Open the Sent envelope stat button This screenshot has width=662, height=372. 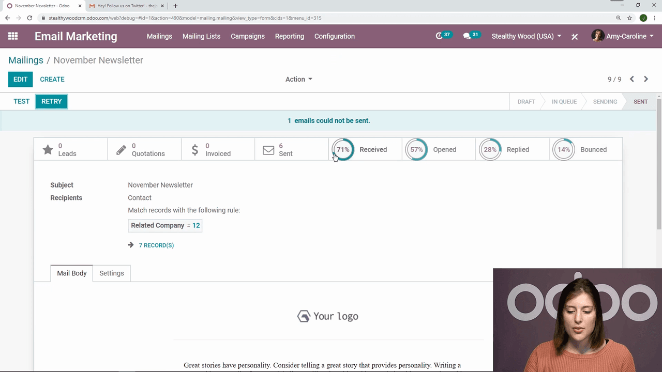(291, 150)
